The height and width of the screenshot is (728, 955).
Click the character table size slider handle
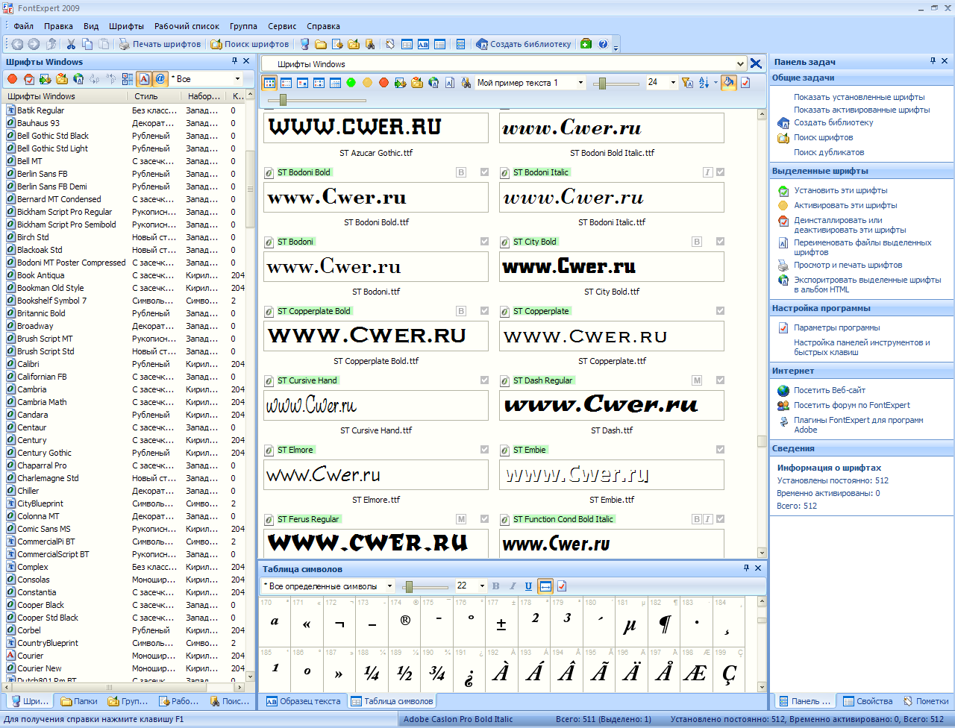pyautogui.click(x=408, y=586)
